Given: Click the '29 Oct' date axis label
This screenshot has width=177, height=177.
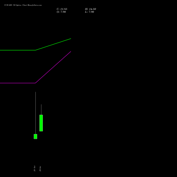Looking at the screenshot, I should click(x=40, y=169).
